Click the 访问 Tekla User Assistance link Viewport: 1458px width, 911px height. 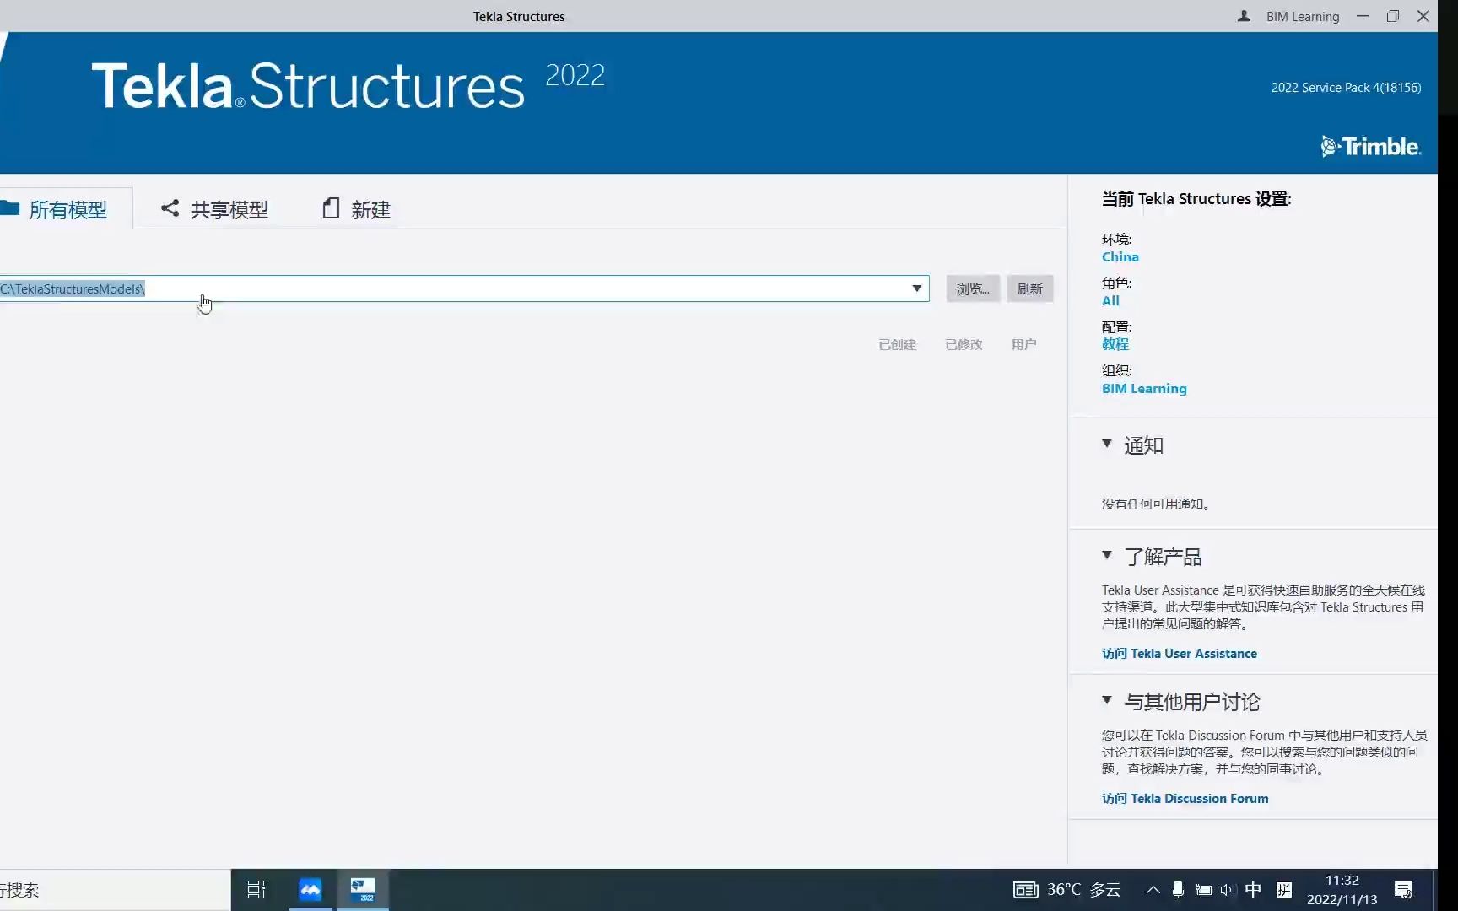point(1180,653)
